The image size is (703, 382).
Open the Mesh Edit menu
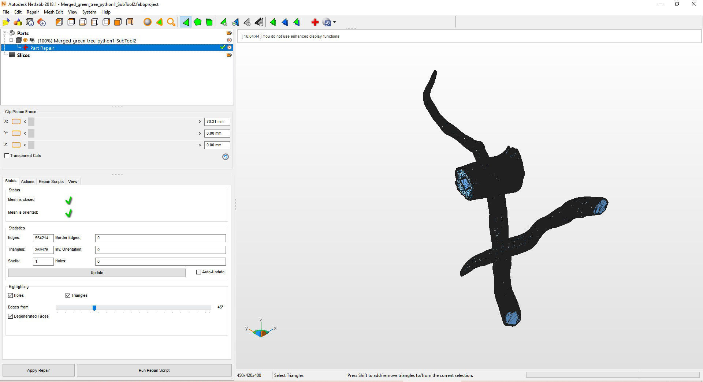tap(53, 12)
